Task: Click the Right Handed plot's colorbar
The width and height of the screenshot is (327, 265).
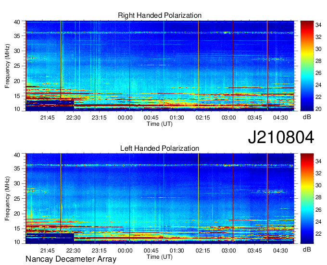Action: (x=307, y=66)
